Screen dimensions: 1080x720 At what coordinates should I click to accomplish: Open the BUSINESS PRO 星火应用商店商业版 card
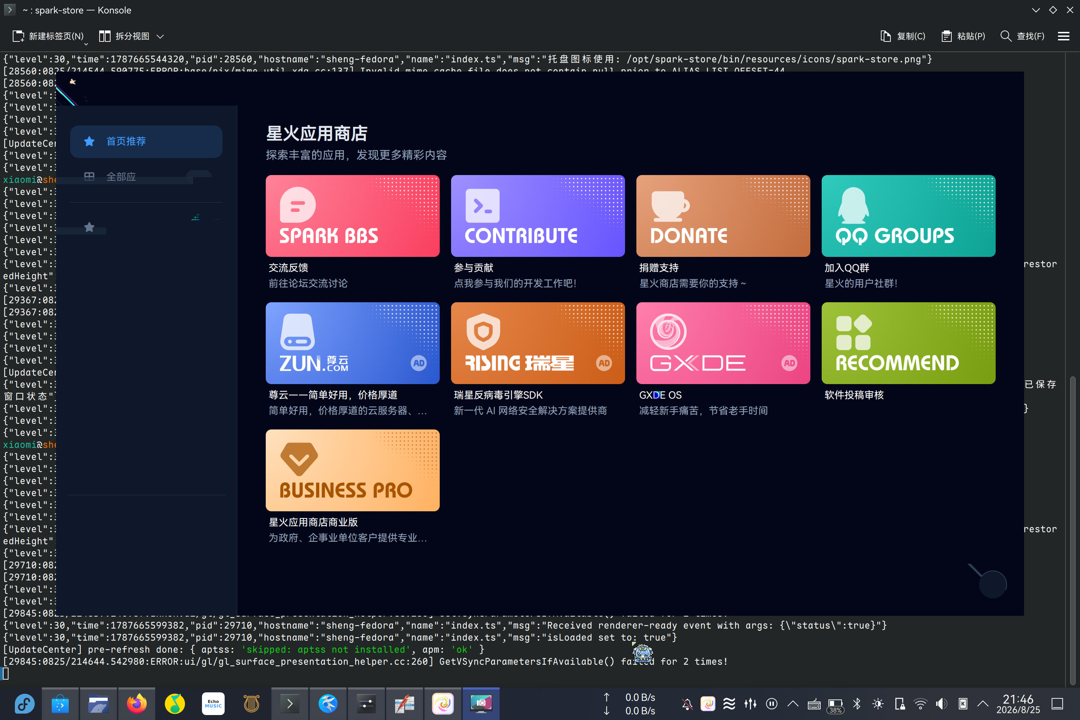pyautogui.click(x=352, y=487)
